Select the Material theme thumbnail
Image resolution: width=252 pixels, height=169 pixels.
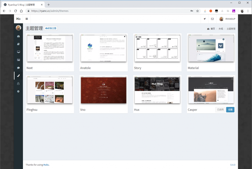point(211,48)
